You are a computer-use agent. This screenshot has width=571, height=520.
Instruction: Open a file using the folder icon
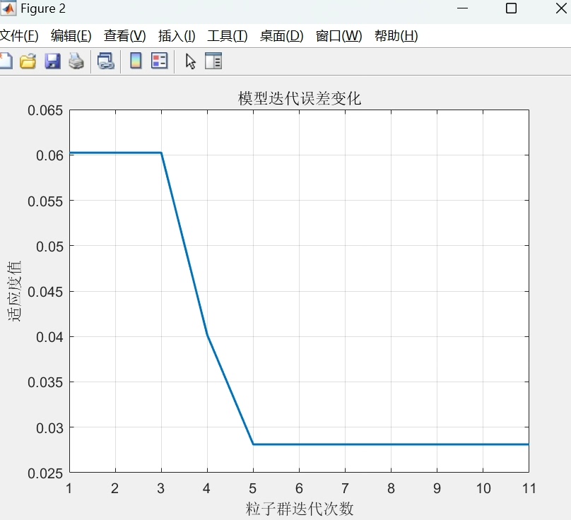click(28, 61)
